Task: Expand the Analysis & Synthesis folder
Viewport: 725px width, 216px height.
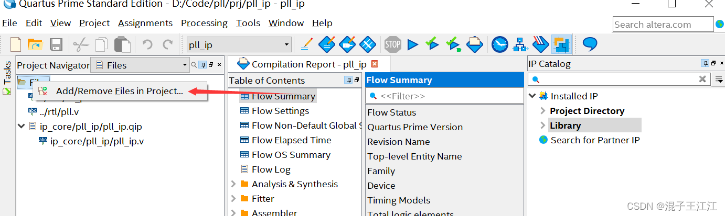Action: tap(233, 184)
